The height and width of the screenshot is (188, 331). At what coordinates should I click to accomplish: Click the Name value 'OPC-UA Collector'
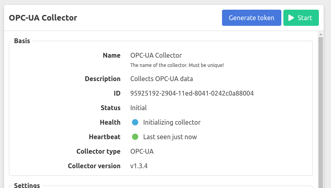coord(156,55)
